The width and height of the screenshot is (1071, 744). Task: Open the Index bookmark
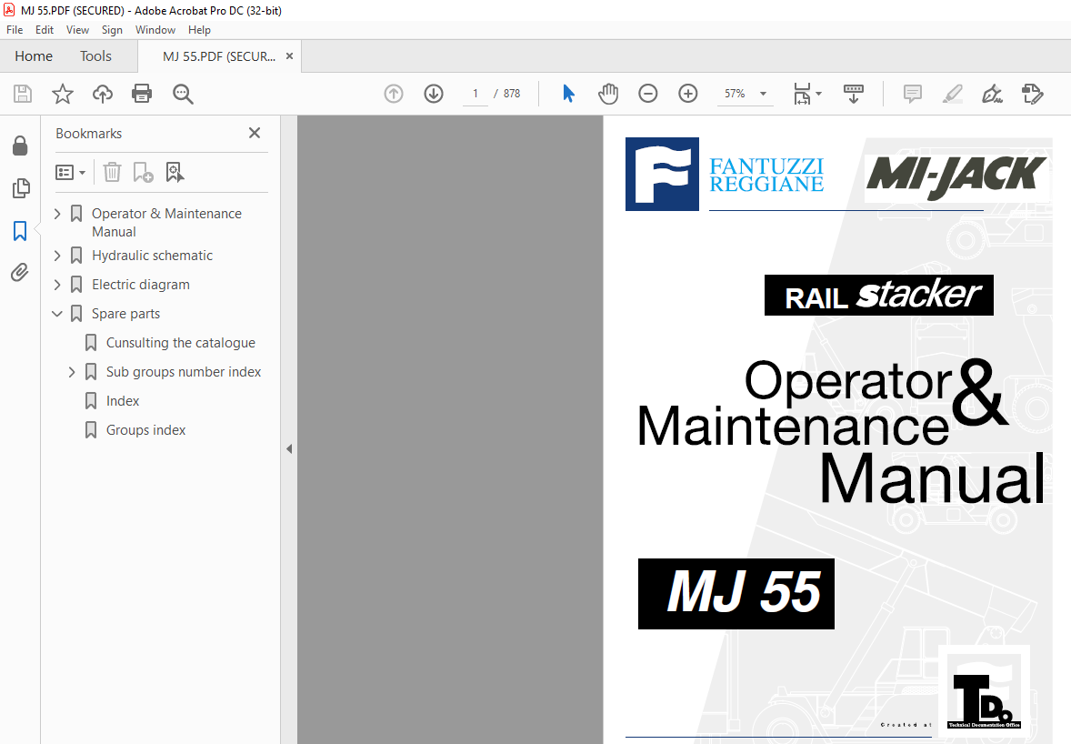(x=122, y=401)
